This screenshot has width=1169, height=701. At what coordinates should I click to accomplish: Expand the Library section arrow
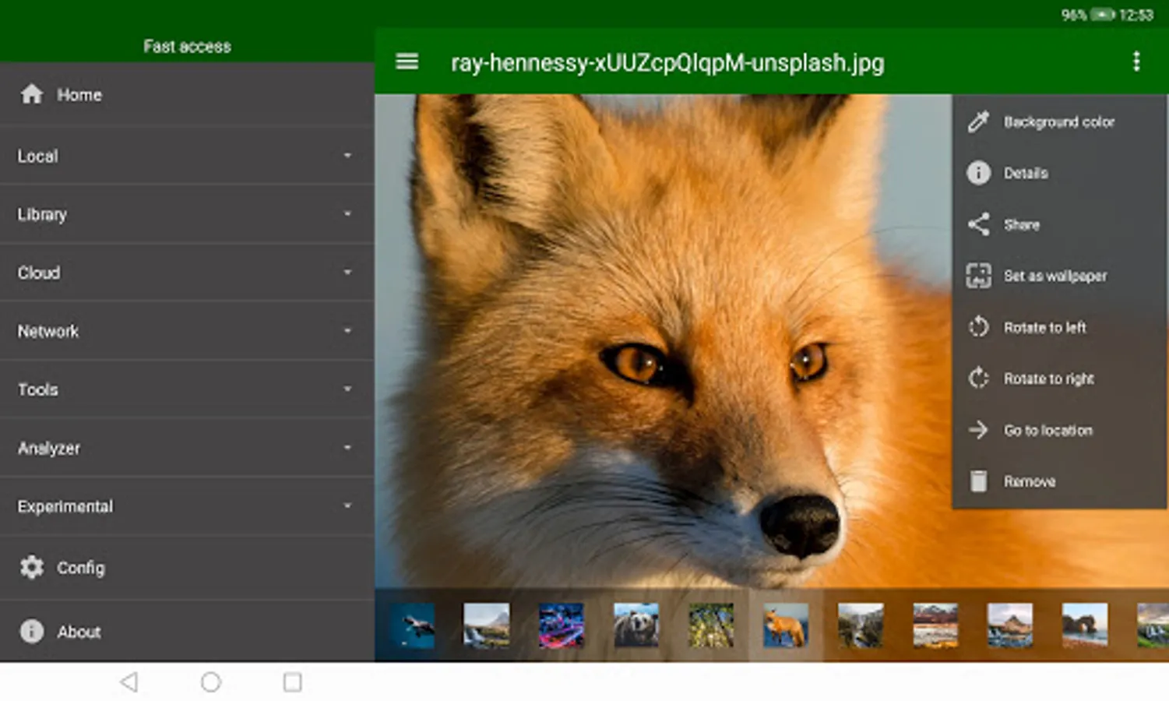pyautogui.click(x=347, y=214)
